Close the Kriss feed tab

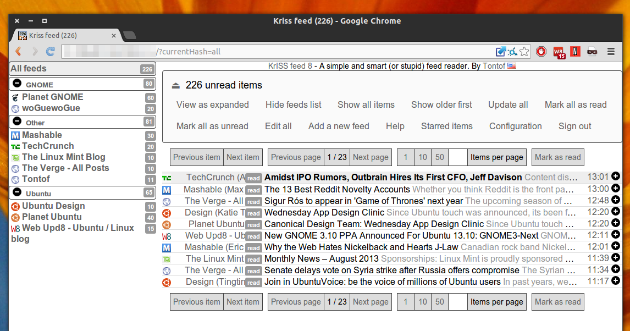(x=114, y=35)
